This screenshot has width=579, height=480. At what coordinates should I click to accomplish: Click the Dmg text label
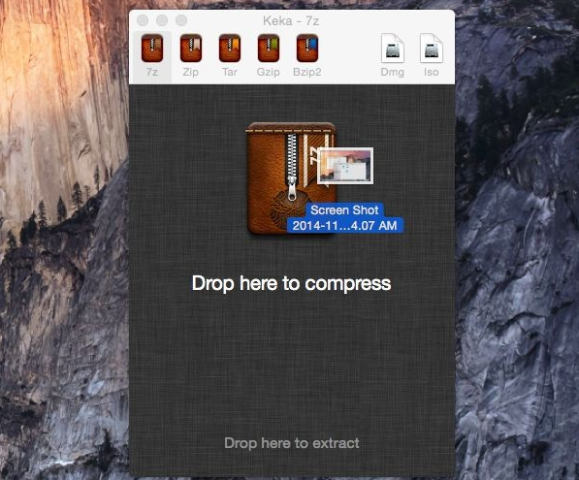coord(392,72)
